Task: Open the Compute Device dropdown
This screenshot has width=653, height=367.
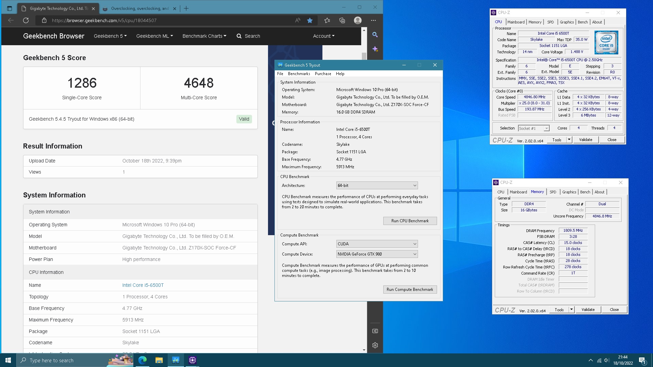Action: (x=377, y=254)
